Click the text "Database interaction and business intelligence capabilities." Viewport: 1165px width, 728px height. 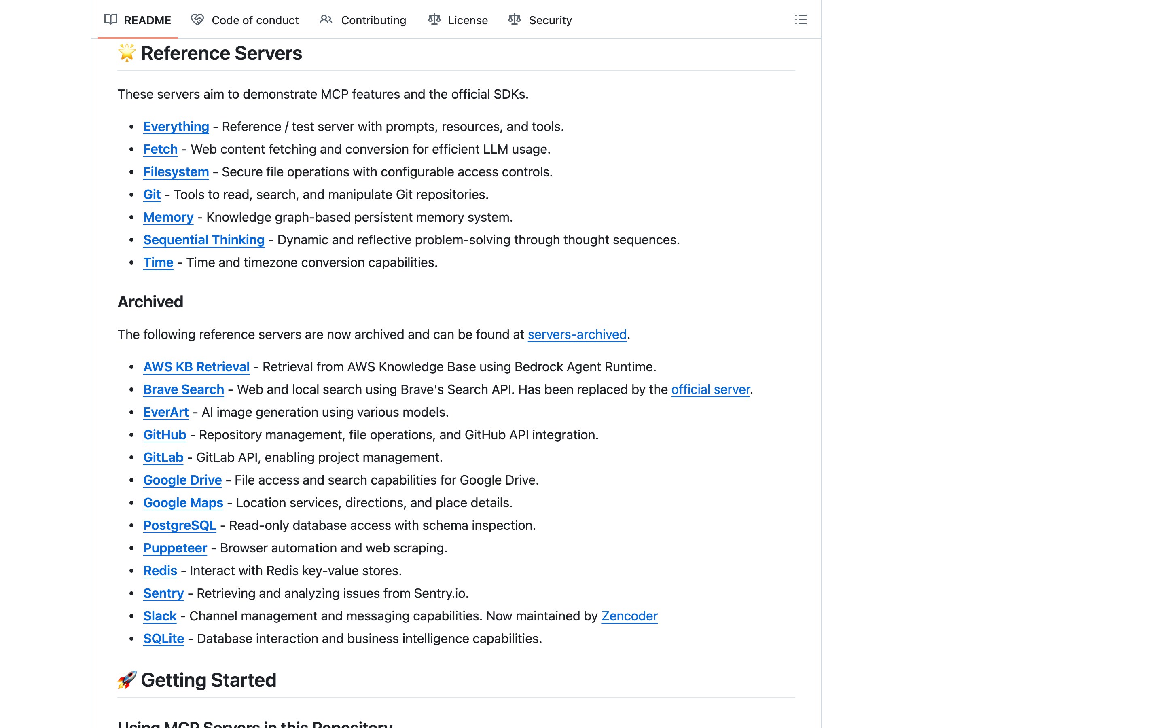(370, 639)
